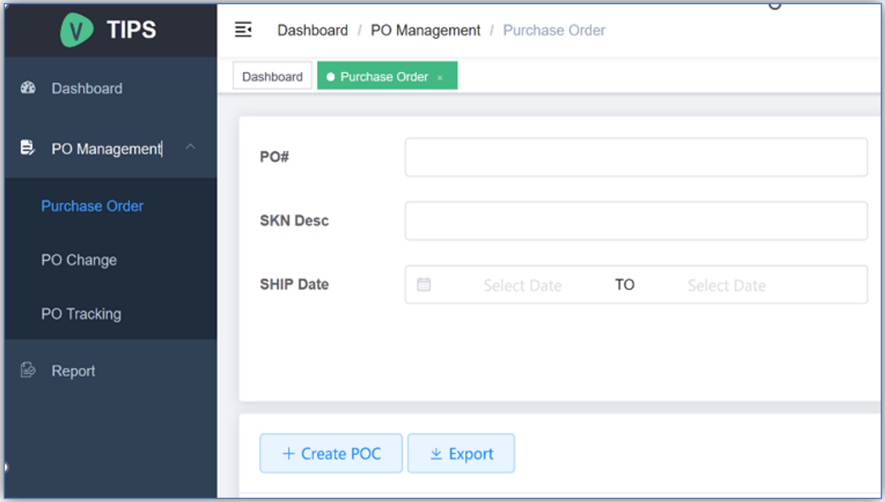Select the SHIP Date start date

[x=523, y=285]
